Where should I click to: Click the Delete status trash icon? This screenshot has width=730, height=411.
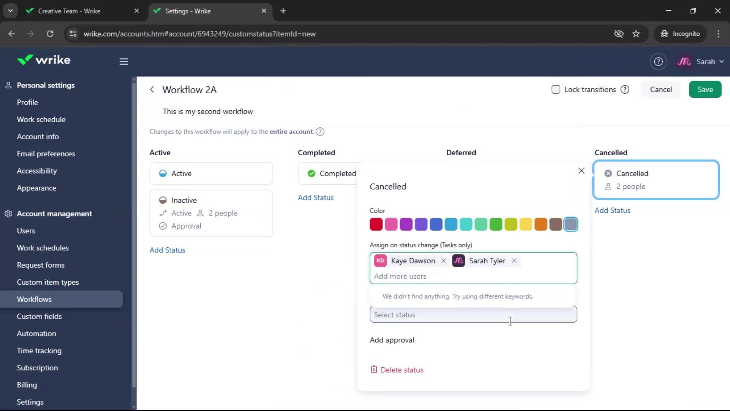(x=374, y=370)
